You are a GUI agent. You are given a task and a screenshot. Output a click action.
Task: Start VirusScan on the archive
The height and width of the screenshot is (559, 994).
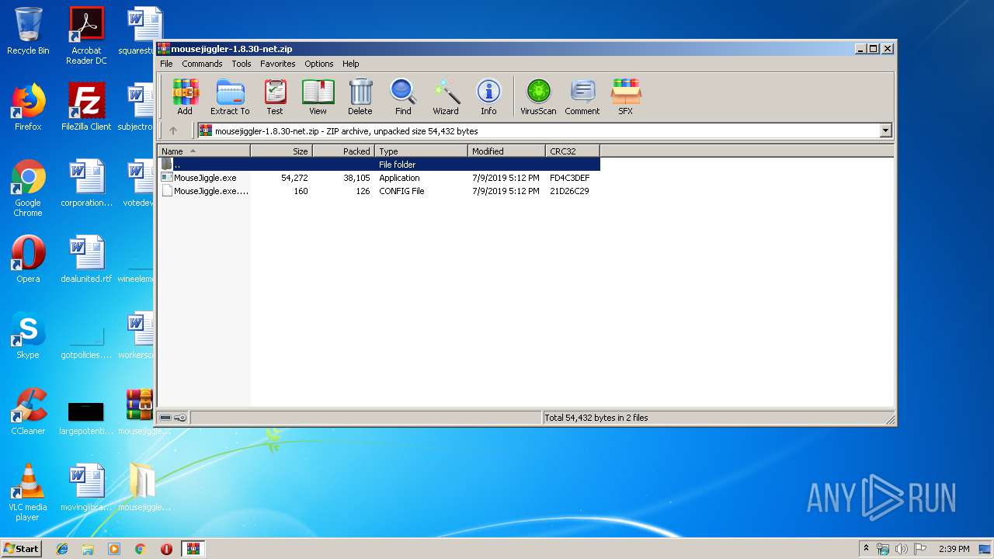pos(538,97)
